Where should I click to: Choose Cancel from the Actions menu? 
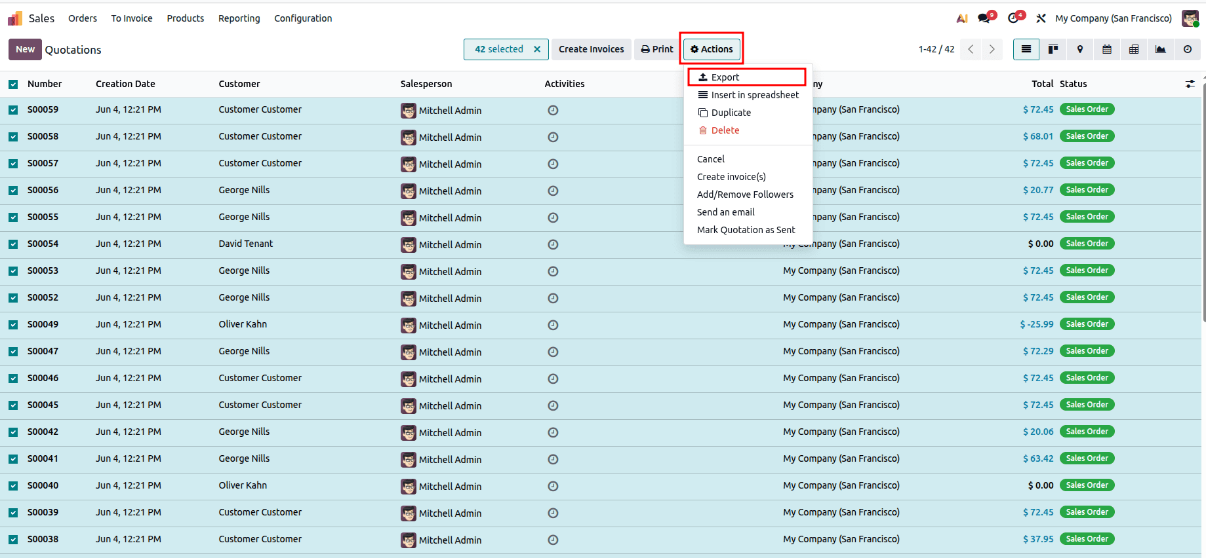748,159
